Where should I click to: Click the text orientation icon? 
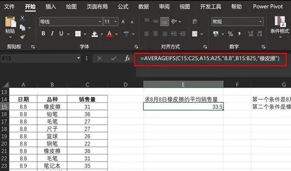174,21
